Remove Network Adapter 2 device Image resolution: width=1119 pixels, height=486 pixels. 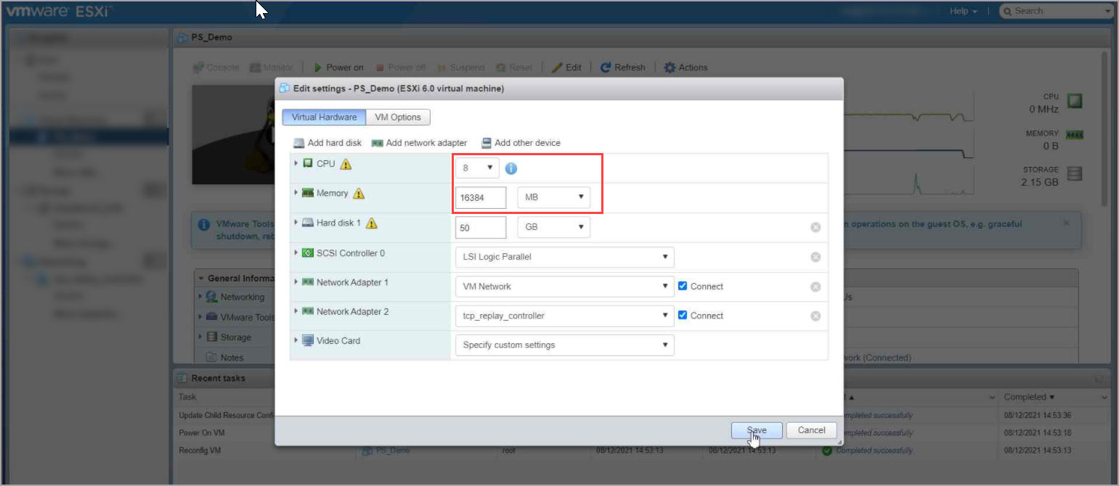[x=815, y=316]
